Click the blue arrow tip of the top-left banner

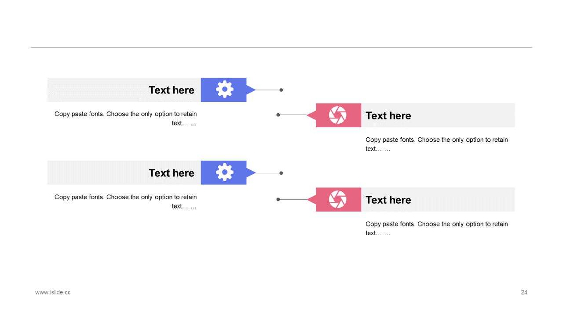click(x=251, y=90)
